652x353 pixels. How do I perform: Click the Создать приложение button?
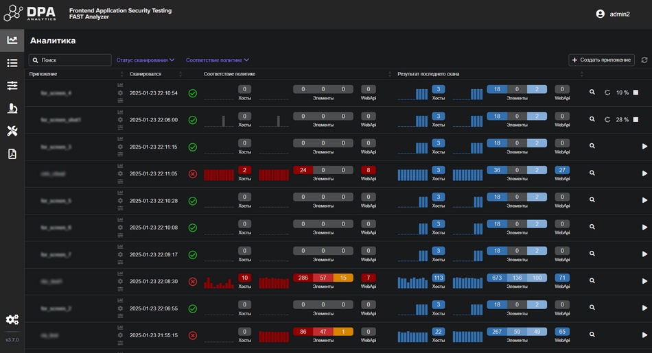(601, 60)
